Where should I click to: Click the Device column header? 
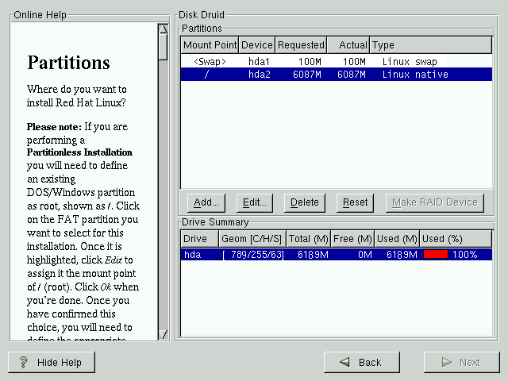[256, 44]
